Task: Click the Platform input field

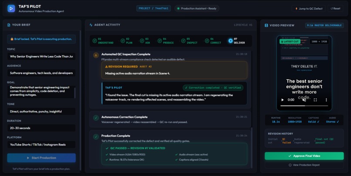Action: coord(41,145)
